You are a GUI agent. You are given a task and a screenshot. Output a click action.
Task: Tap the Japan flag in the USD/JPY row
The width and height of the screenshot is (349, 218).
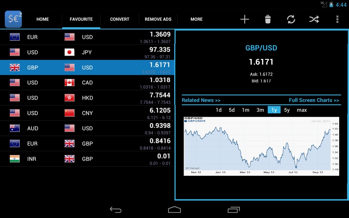click(x=69, y=52)
